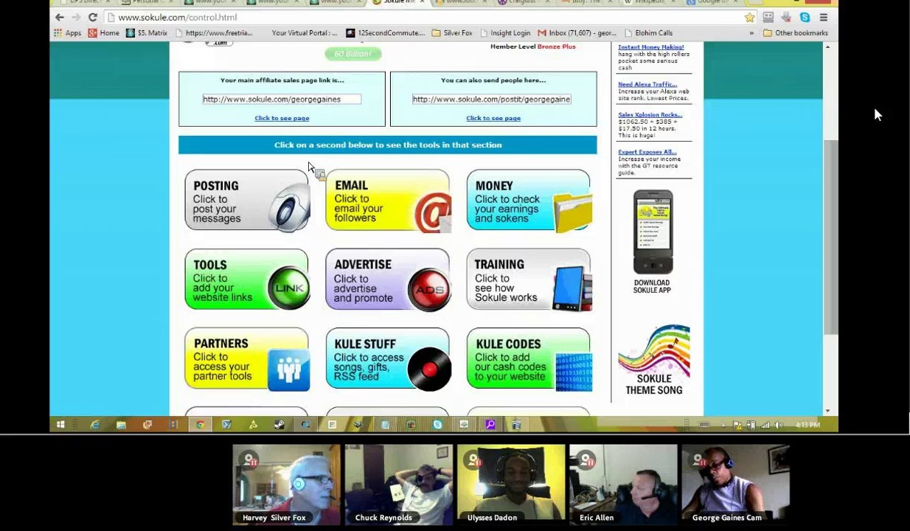Open the POSTING tools section
The height and width of the screenshot is (531, 910).
pyautogui.click(x=247, y=200)
